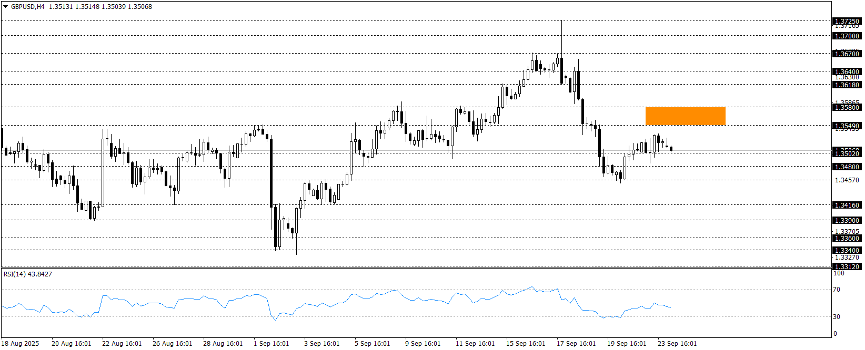Select the 1.35020 price label
Image resolution: width=865 pixels, height=350 pixels.
click(x=847, y=153)
